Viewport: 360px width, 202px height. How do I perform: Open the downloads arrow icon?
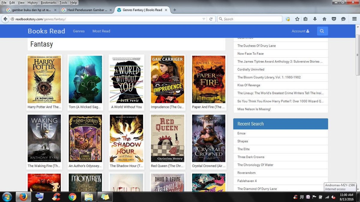pos(315,19)
